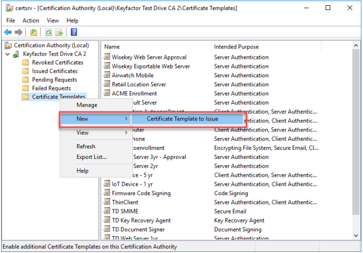Image resolution: width=363 pixels, height=253 pixels.
Task: Select the ThinClient row name
Action: coord(125,202)
